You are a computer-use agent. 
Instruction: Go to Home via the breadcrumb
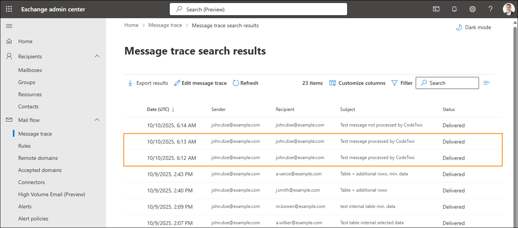(x=131, y=25)
